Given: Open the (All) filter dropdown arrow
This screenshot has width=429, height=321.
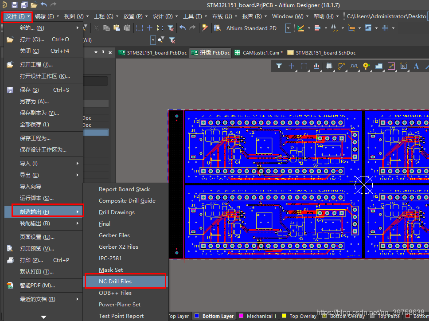Looking at the screenshot, I should click(153, 40).
